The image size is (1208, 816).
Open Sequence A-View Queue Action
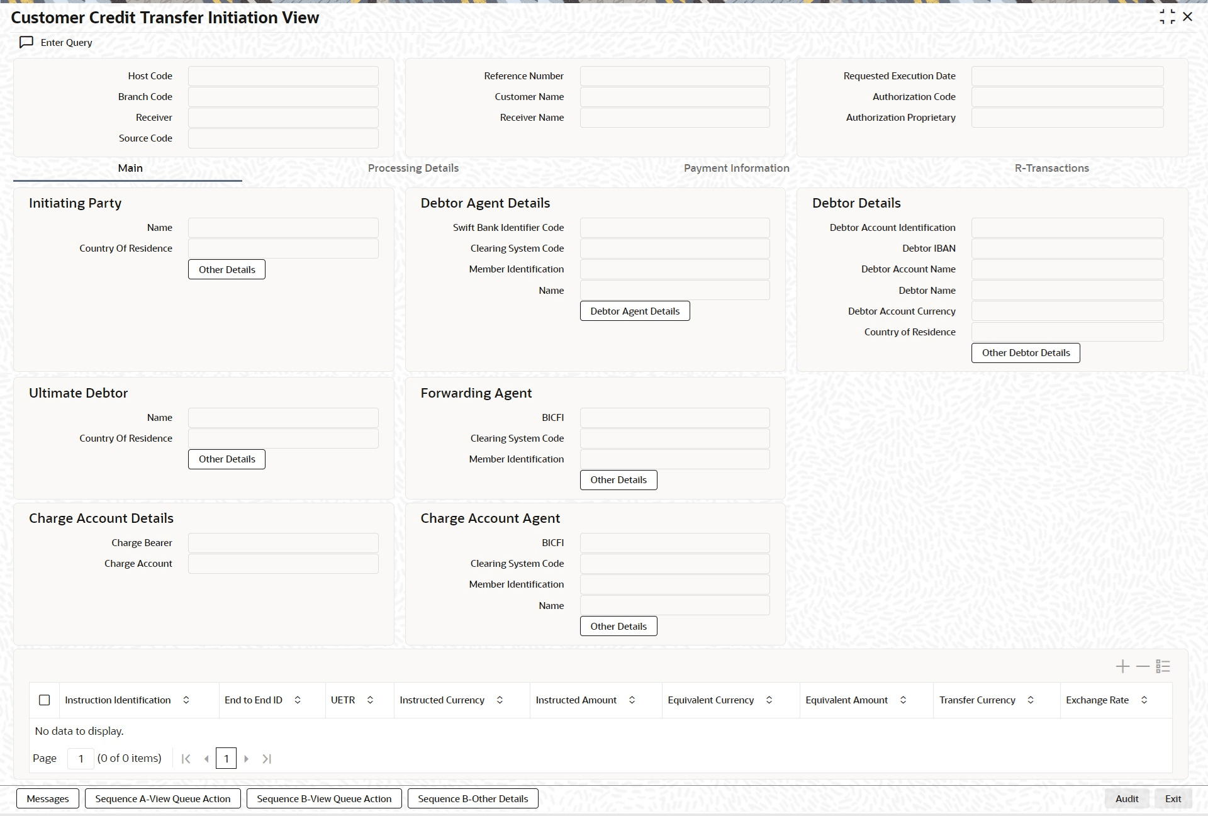coord(162,798)
